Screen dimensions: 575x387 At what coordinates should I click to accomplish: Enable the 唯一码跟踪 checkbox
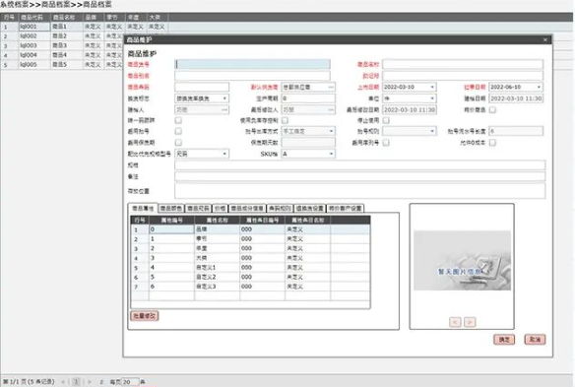178,120
